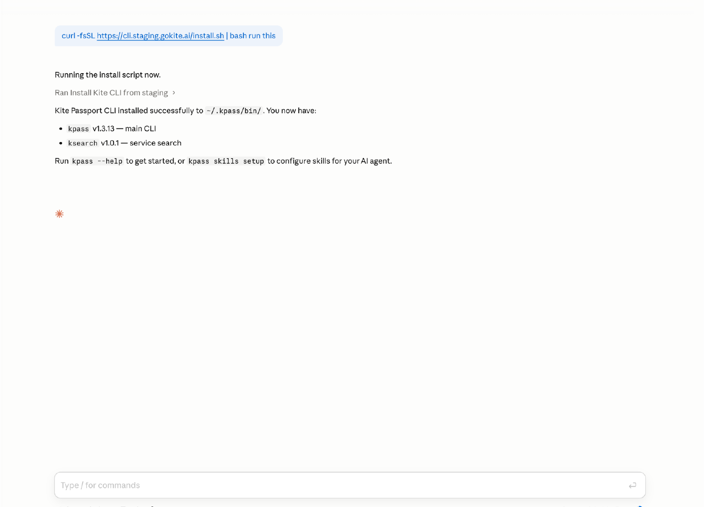Click the ksearch inline code snippet
The height and width of the screenshot is (507, 704).
tap(83, 143)
